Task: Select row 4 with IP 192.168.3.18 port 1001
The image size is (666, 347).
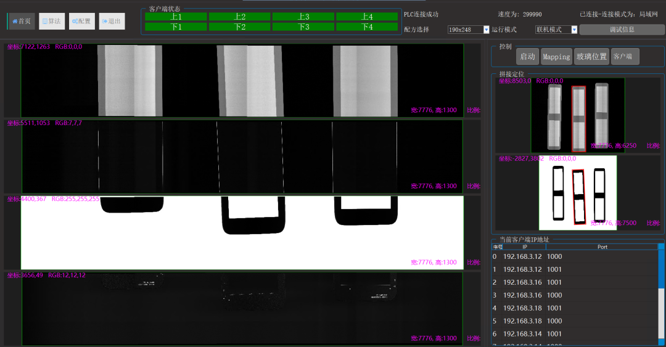Action: pyautogui.click(x=575, y=308)
